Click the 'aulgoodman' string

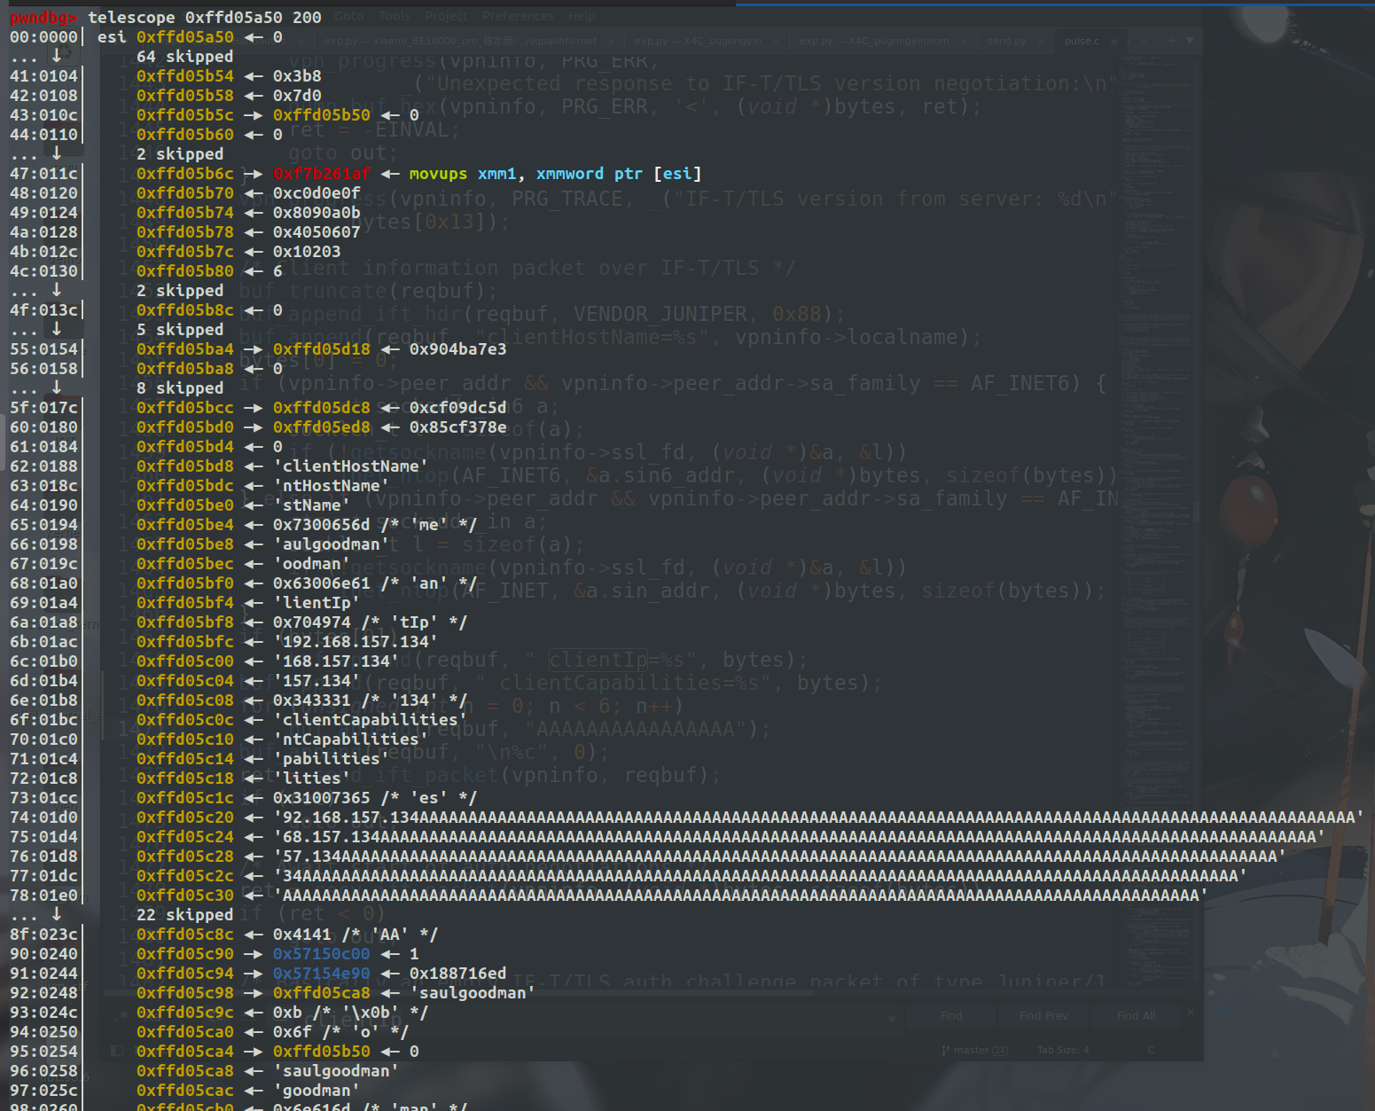pos(332,544)
